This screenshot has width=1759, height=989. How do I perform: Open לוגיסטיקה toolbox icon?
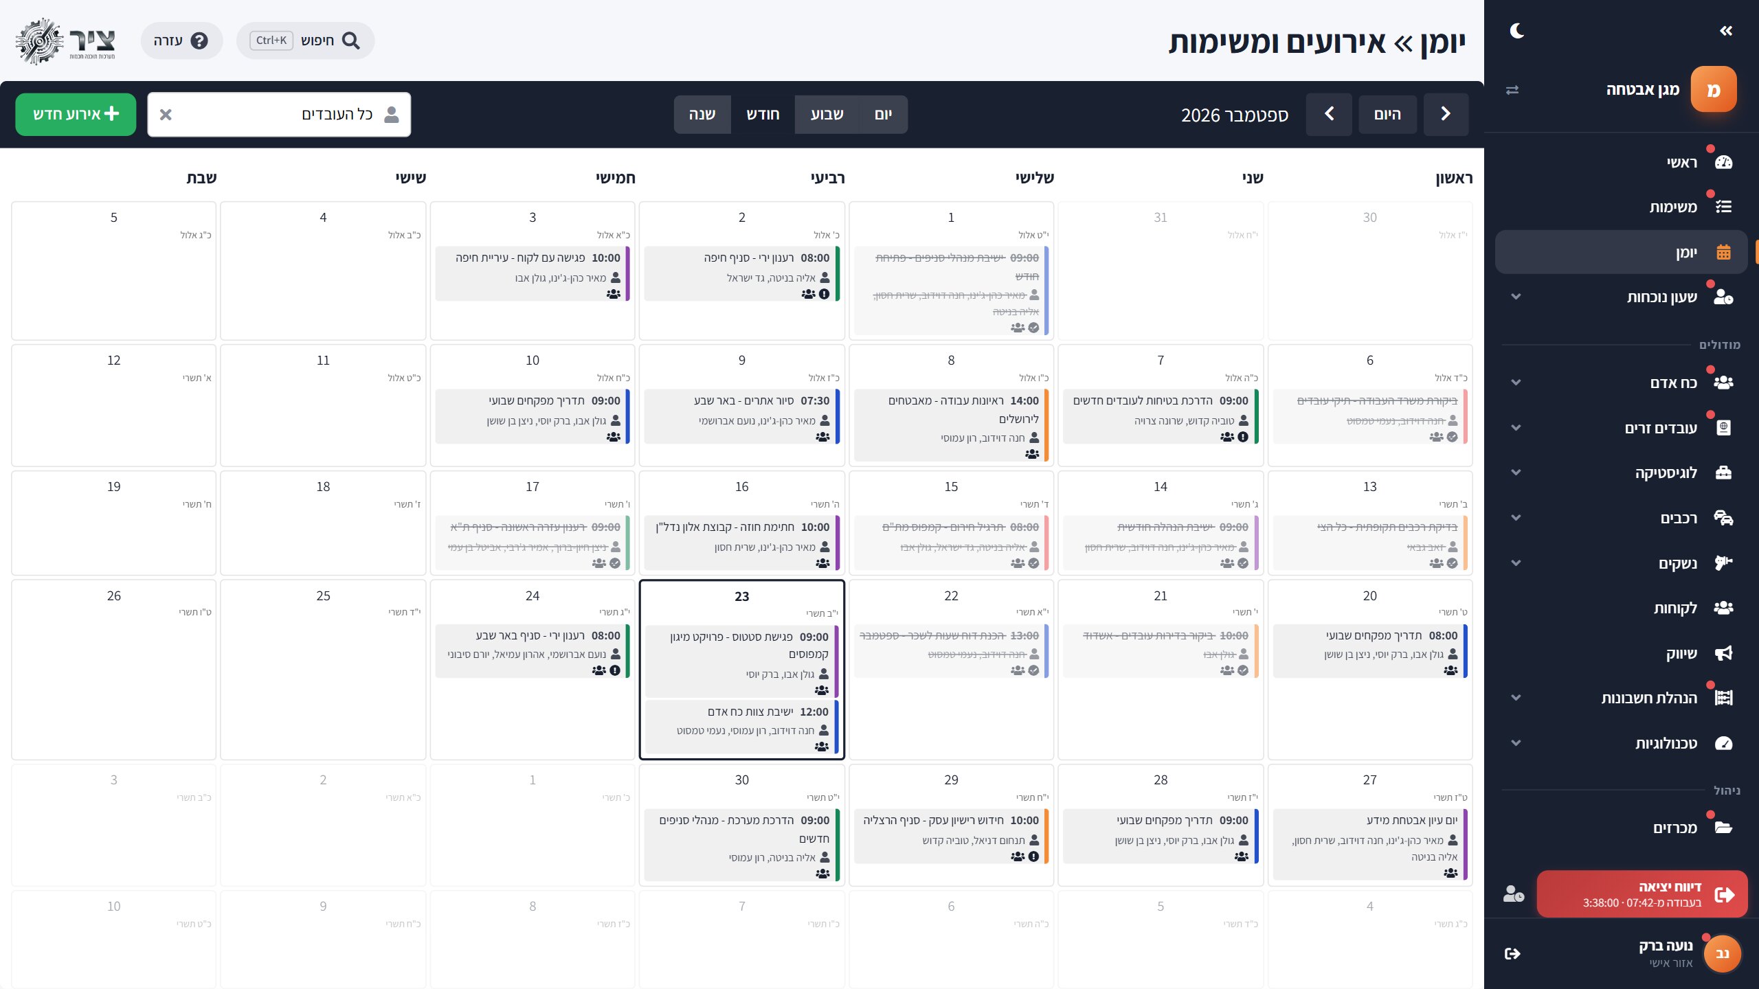point(1723,473)
